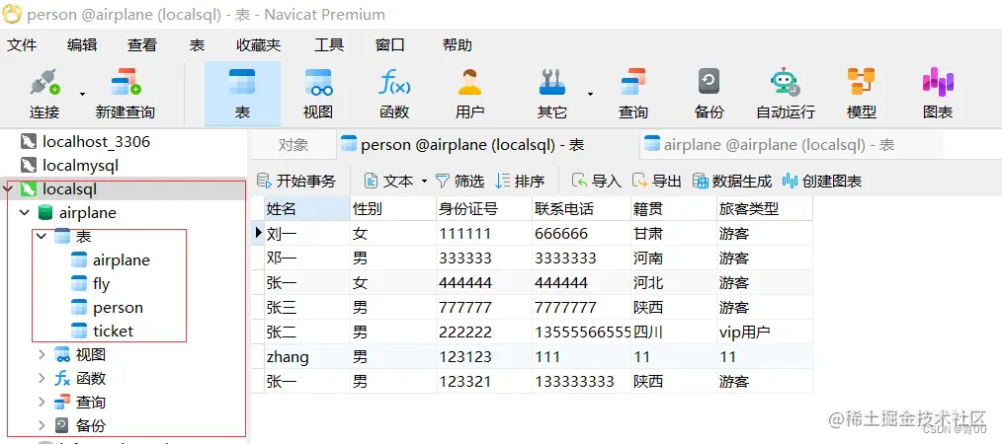Click the 开始事务 button
Viewport: 1002px width, 444px height.
click(x=295, y=182)
